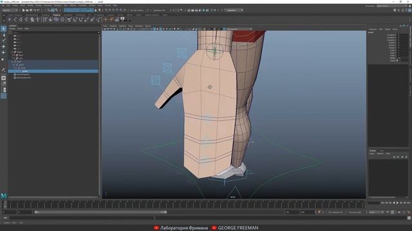The height and width of the screenshot is (231, 412).
Task: Toggle Snap to Curves icon
Action: (x=110, y=10)
